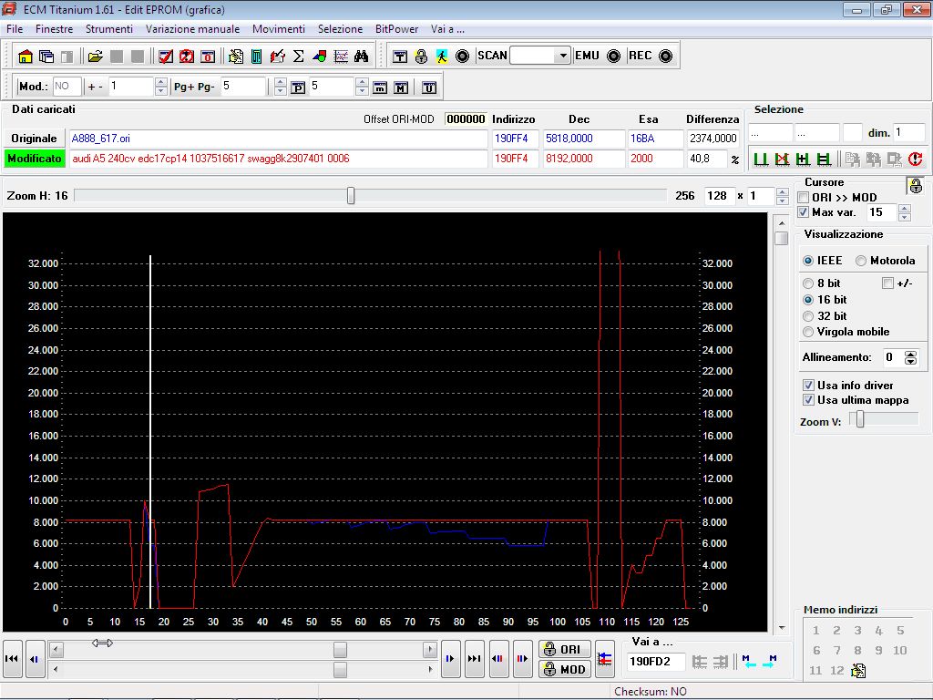Screen dimensions: 933x700
Task: Enable the ORI >> MOD checkbox
Action: [x=804, y=198]
